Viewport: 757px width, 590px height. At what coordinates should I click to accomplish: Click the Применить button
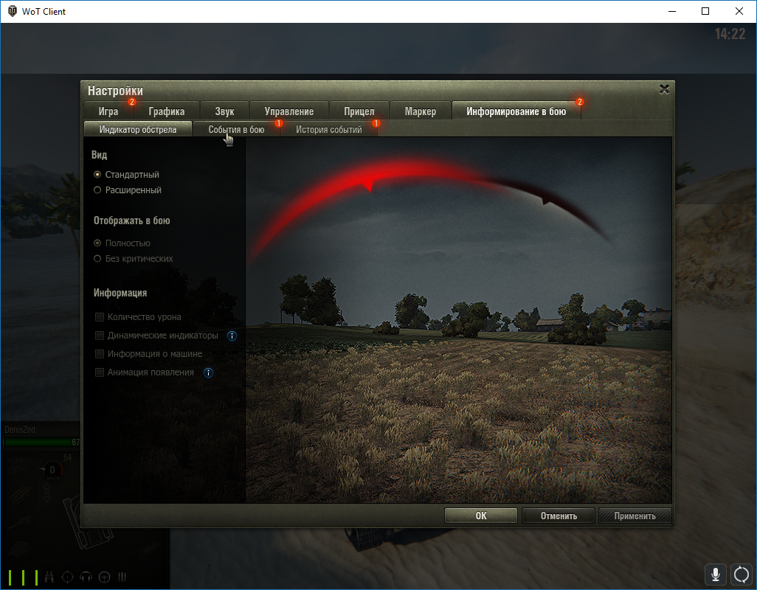(635, 516)
